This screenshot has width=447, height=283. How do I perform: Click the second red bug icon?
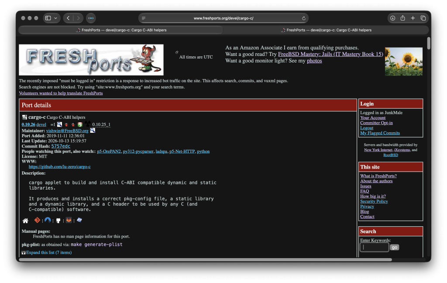point(73,124)
